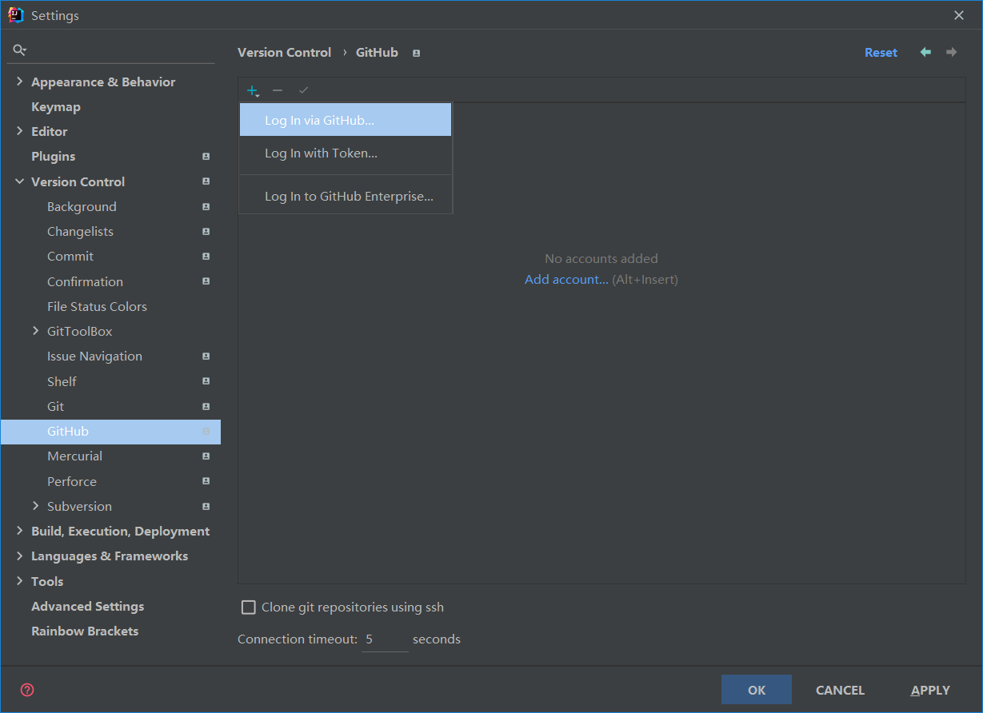
Task: Click the project icon on the Background row
Action: pos(206,207)
